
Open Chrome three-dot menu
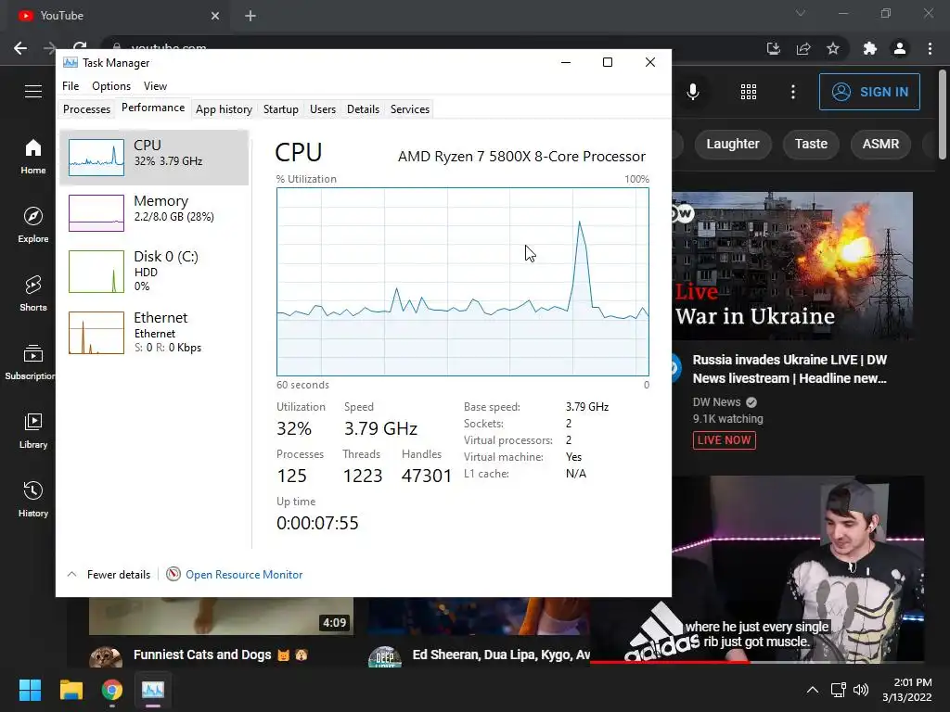point(930,48)
